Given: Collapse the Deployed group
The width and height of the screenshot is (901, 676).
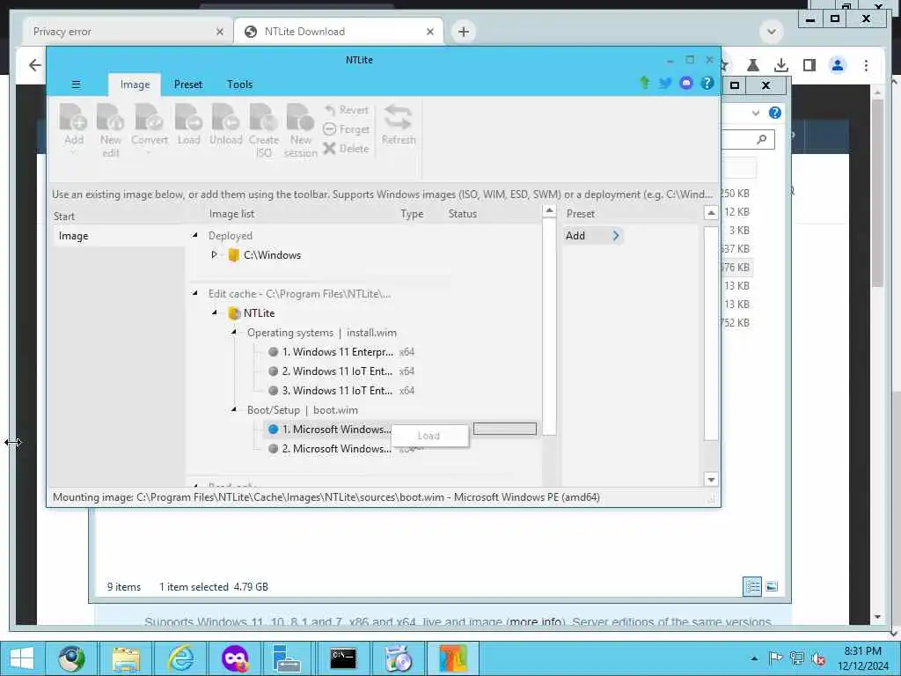Looking at the screenshot, I should click(x=194, y=235).
